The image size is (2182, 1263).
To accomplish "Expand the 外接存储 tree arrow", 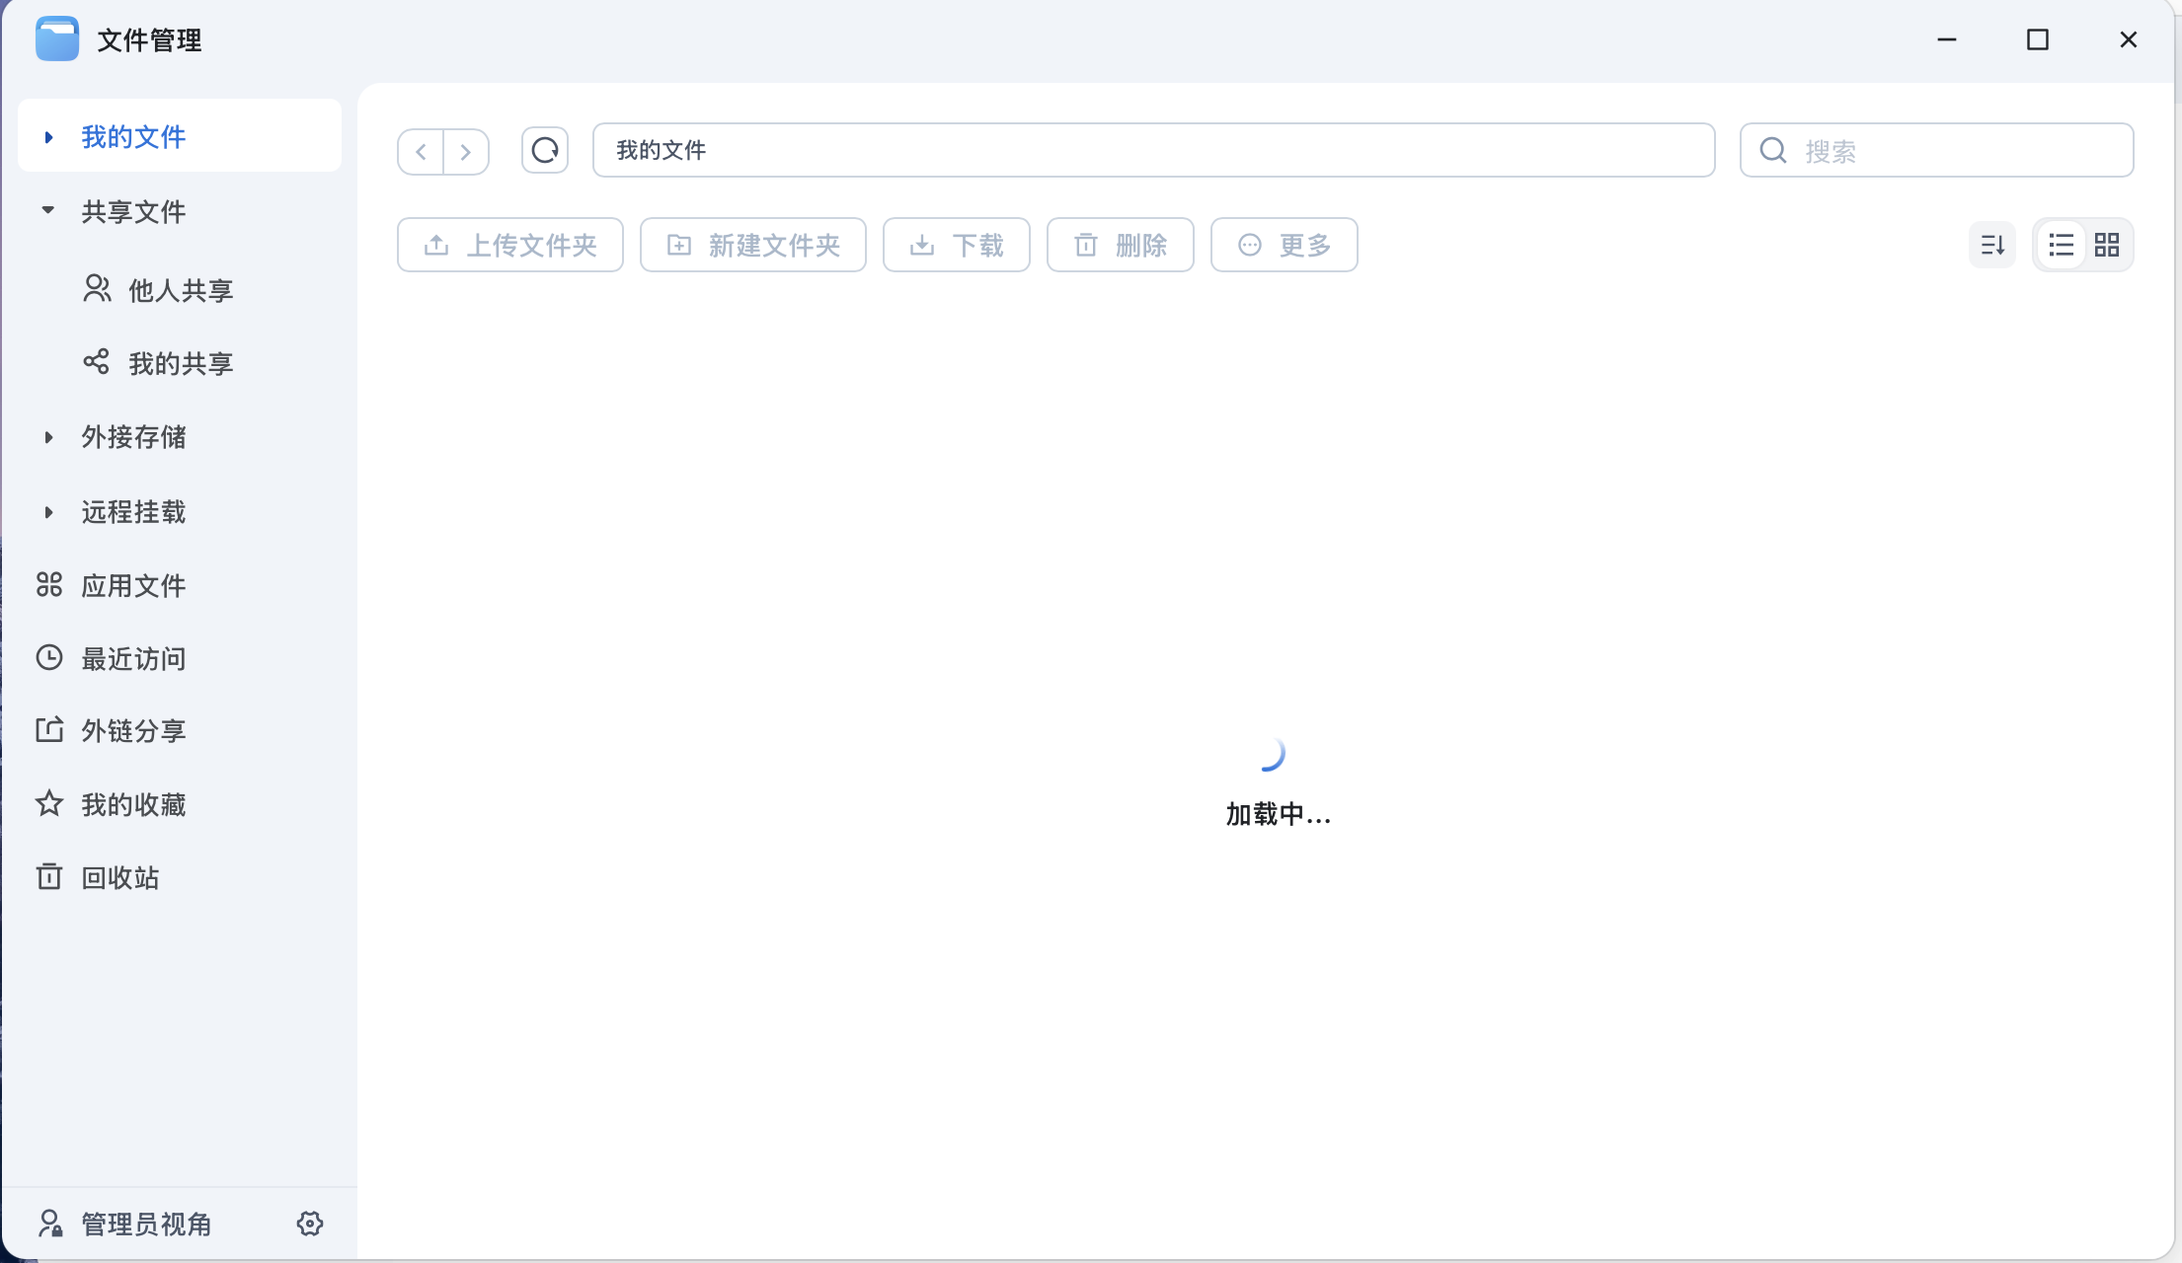I will (48, 437).
